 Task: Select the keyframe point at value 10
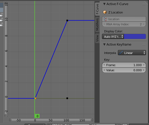(x=67, y=21)
